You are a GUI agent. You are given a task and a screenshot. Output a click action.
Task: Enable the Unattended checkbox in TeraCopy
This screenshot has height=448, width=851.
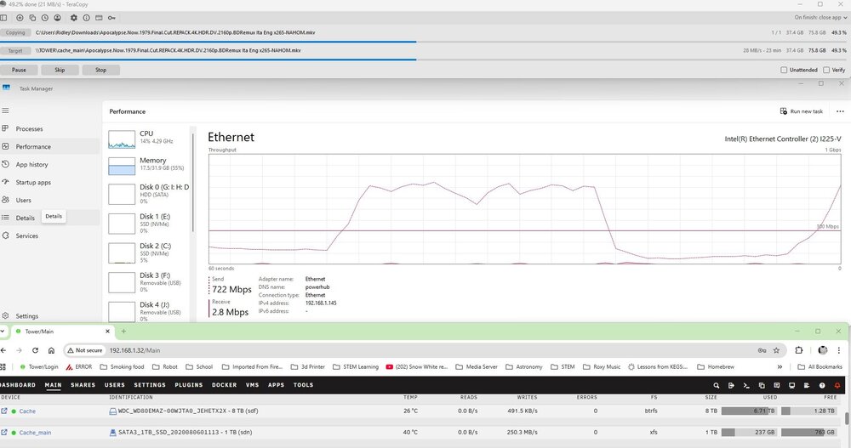(x=784, y=70)
